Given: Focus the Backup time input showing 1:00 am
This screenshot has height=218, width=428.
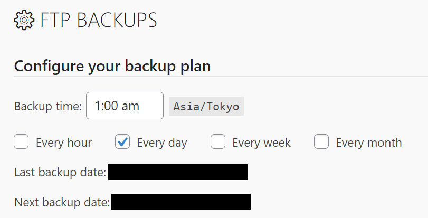Looking at the screenshot, I should pyautogui.click(x=125, y=106).
